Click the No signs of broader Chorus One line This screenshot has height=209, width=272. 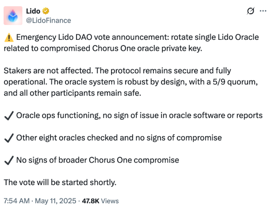(98, 160)
